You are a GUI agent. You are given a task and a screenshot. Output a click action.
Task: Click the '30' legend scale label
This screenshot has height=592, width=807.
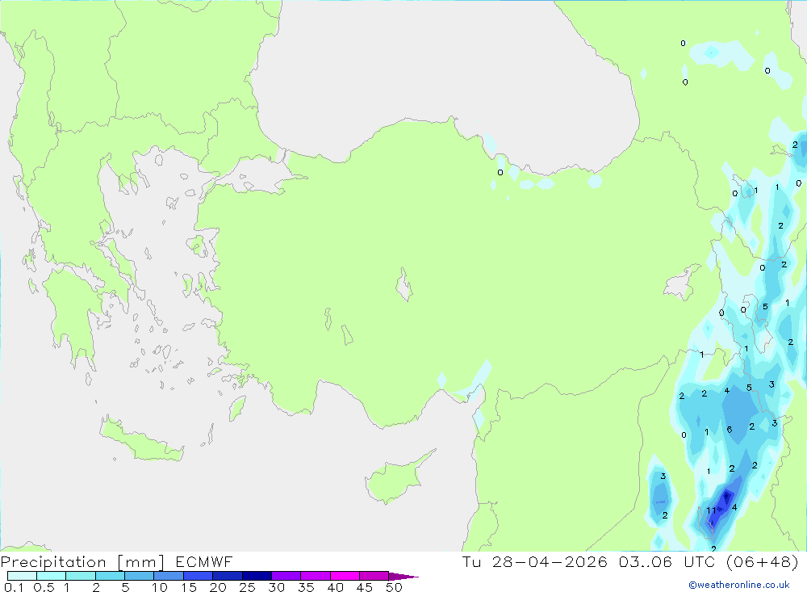277,587
